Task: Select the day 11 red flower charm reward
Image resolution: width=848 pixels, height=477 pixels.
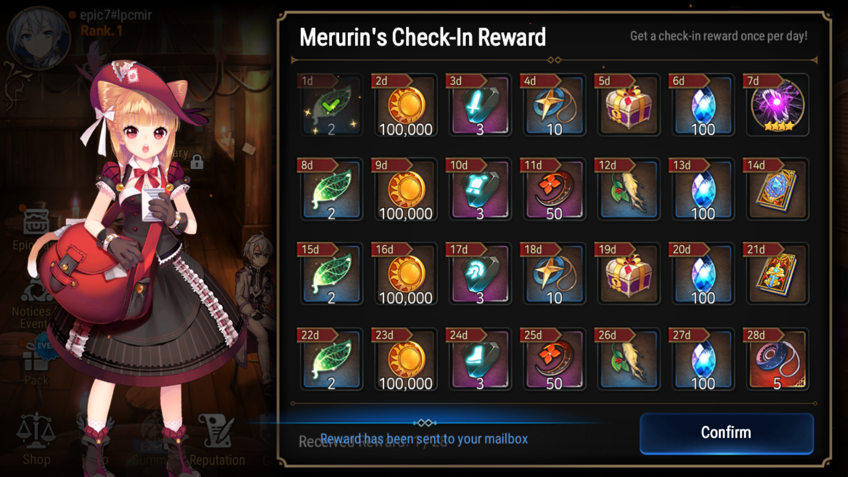Action: coord(554,190)
